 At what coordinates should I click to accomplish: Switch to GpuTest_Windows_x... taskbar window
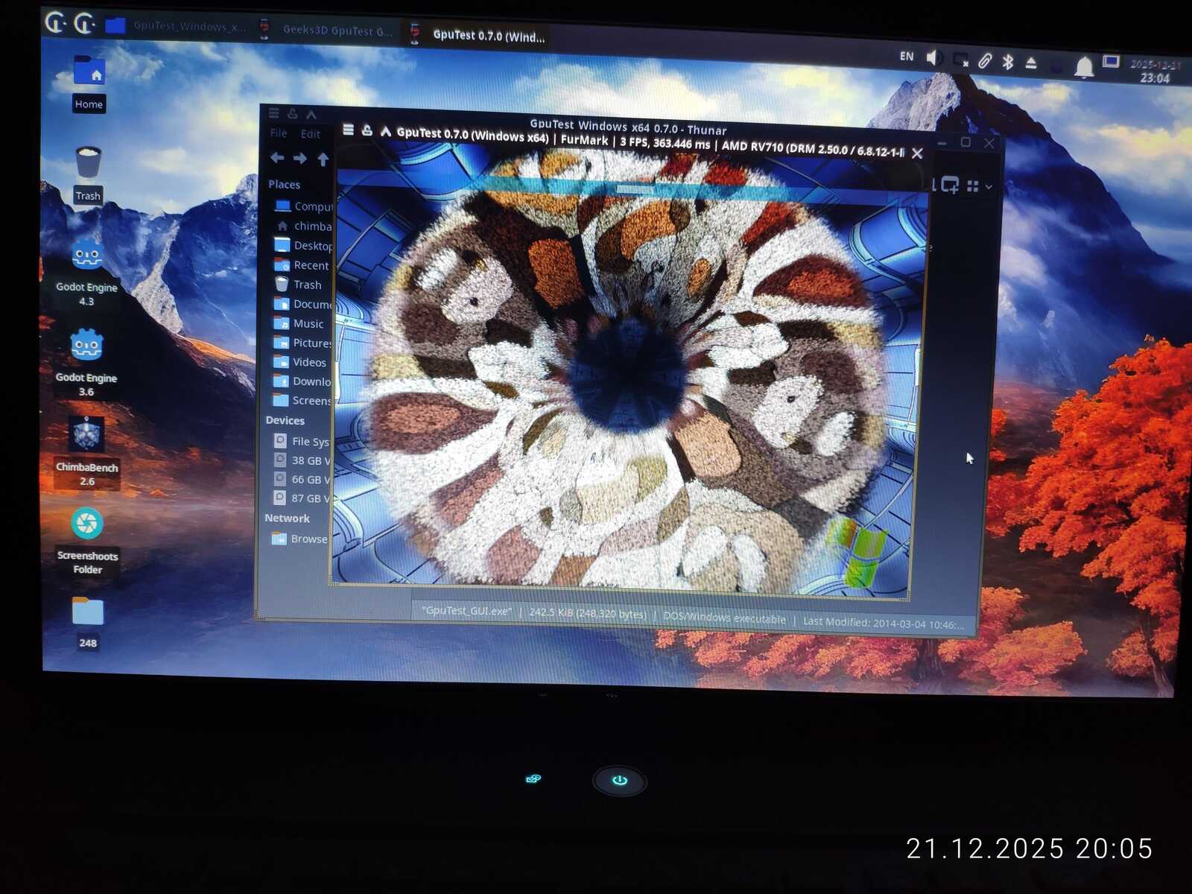point(176,27)
